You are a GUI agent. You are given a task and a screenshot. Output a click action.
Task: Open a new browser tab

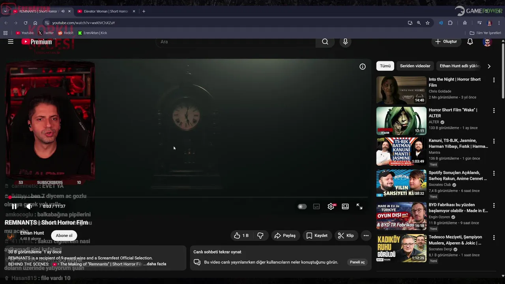[x=144, y=11]
